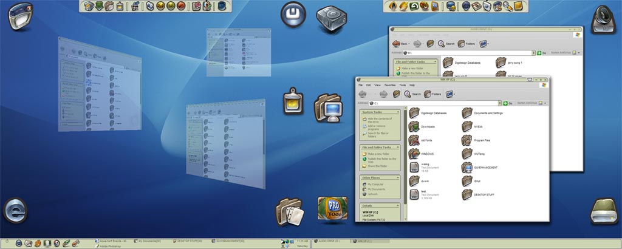The height and width of the screenshot is (249, 622).
Task: Toggle Folders in AUDIO DRIVE (D:) toolbar
Action: tap(466, 44)
